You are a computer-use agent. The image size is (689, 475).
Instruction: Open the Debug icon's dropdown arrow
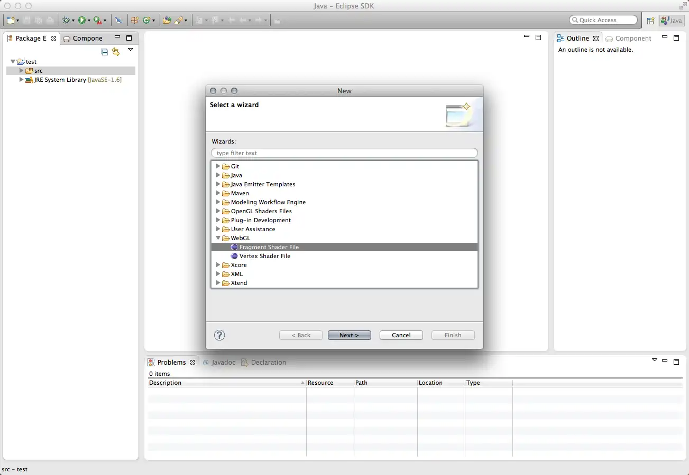click(73, 21)
